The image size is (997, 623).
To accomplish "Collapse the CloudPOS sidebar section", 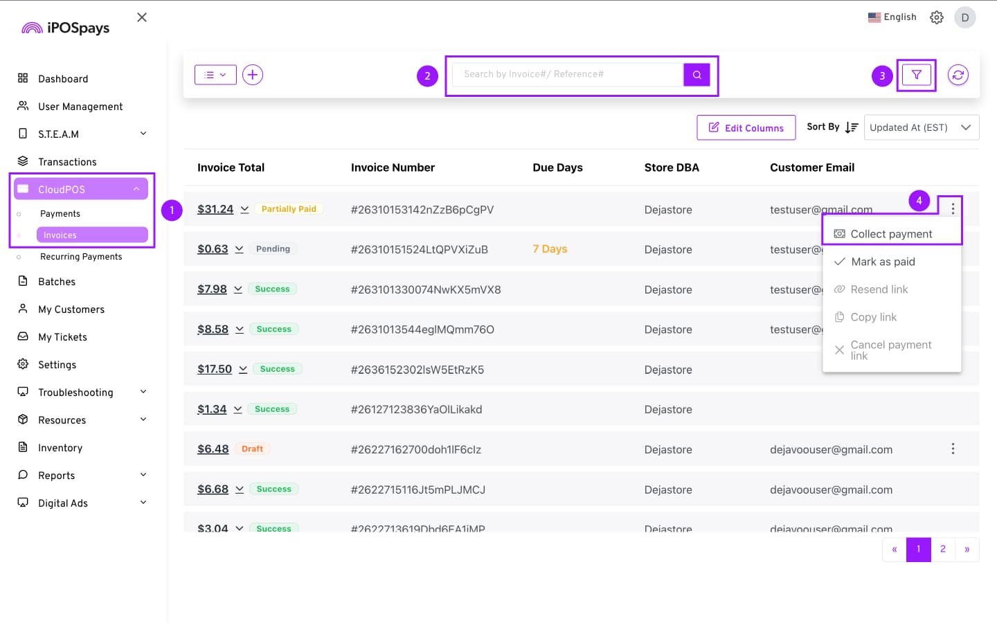I will tap(136, 189).
